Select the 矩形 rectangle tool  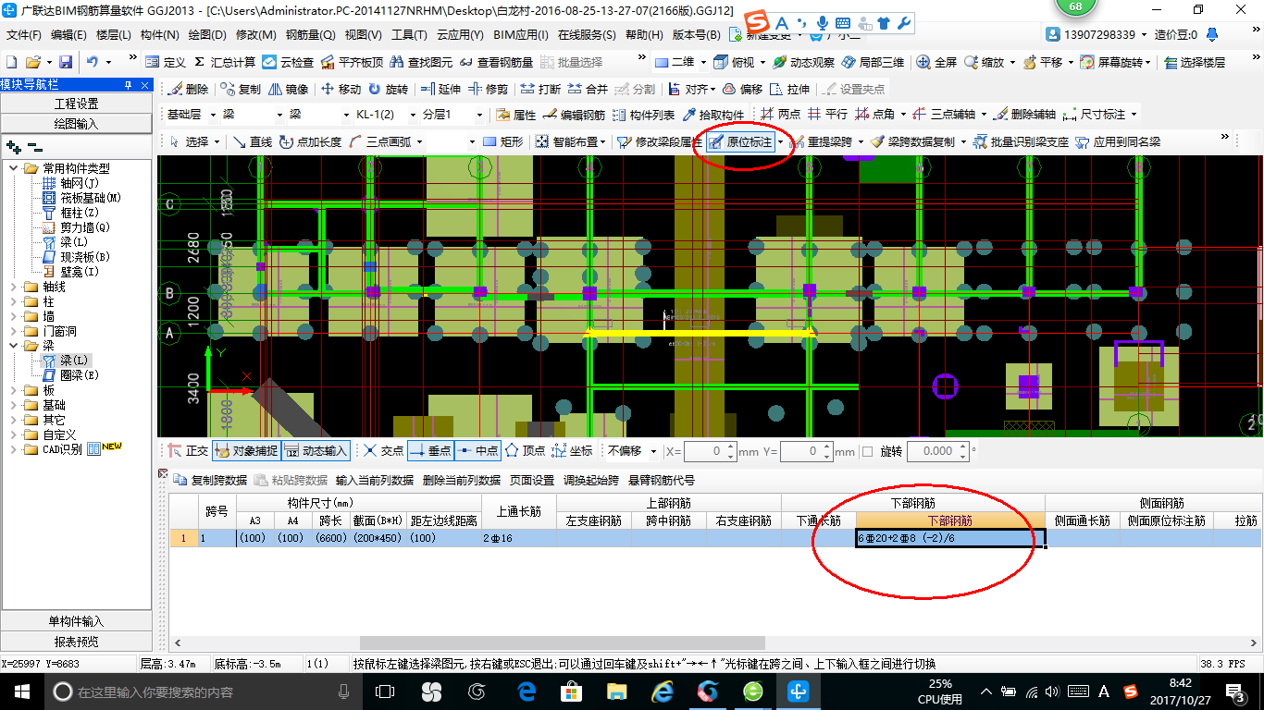(x=503, y=141)
